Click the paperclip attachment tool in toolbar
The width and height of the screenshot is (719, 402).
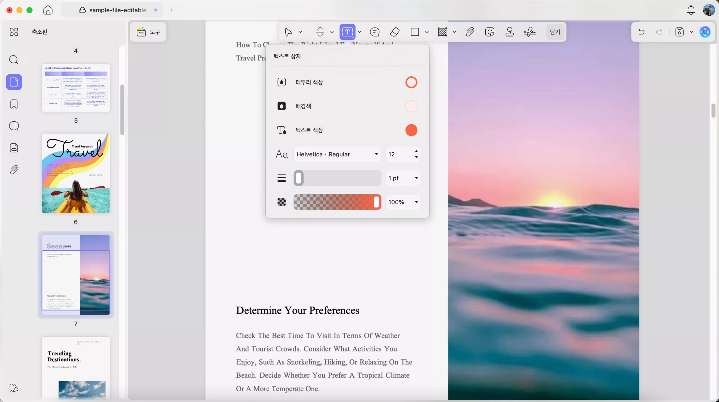click(x=470, y=32)
